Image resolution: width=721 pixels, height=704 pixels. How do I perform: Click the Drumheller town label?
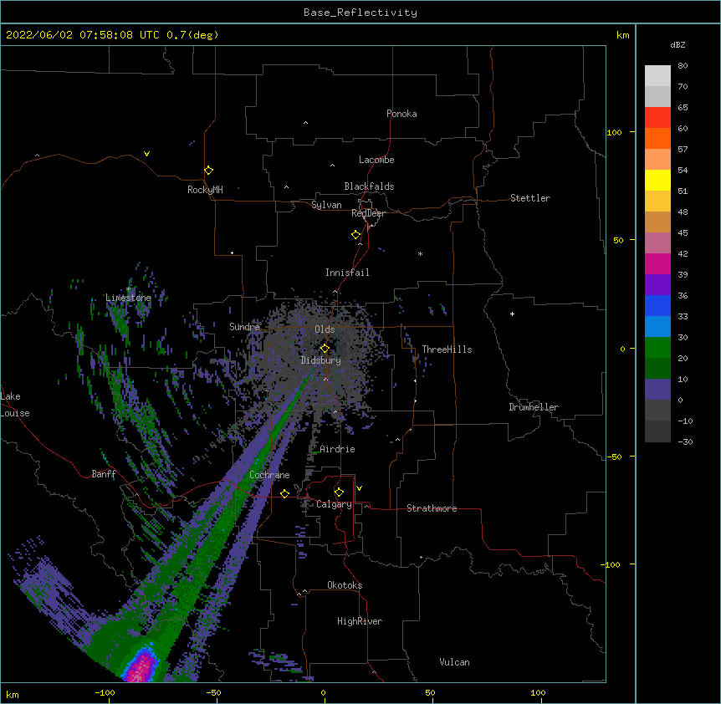[x=534, y=407]
